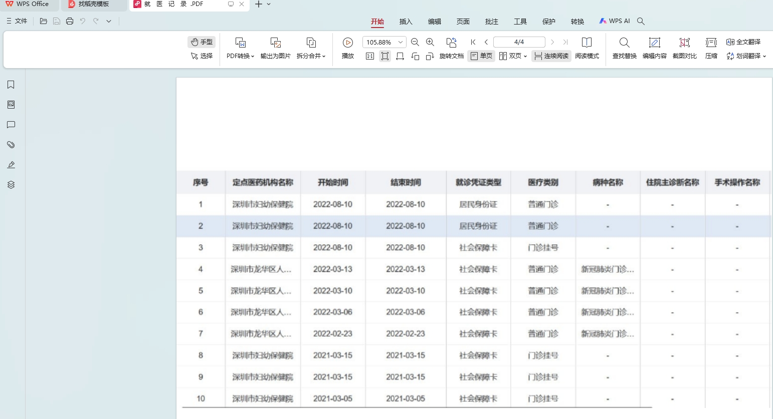The height and width of the screenshot is (419, 773).
Task: Click the Find and Replace (查找替换) icon
Action: coord(624,43)
